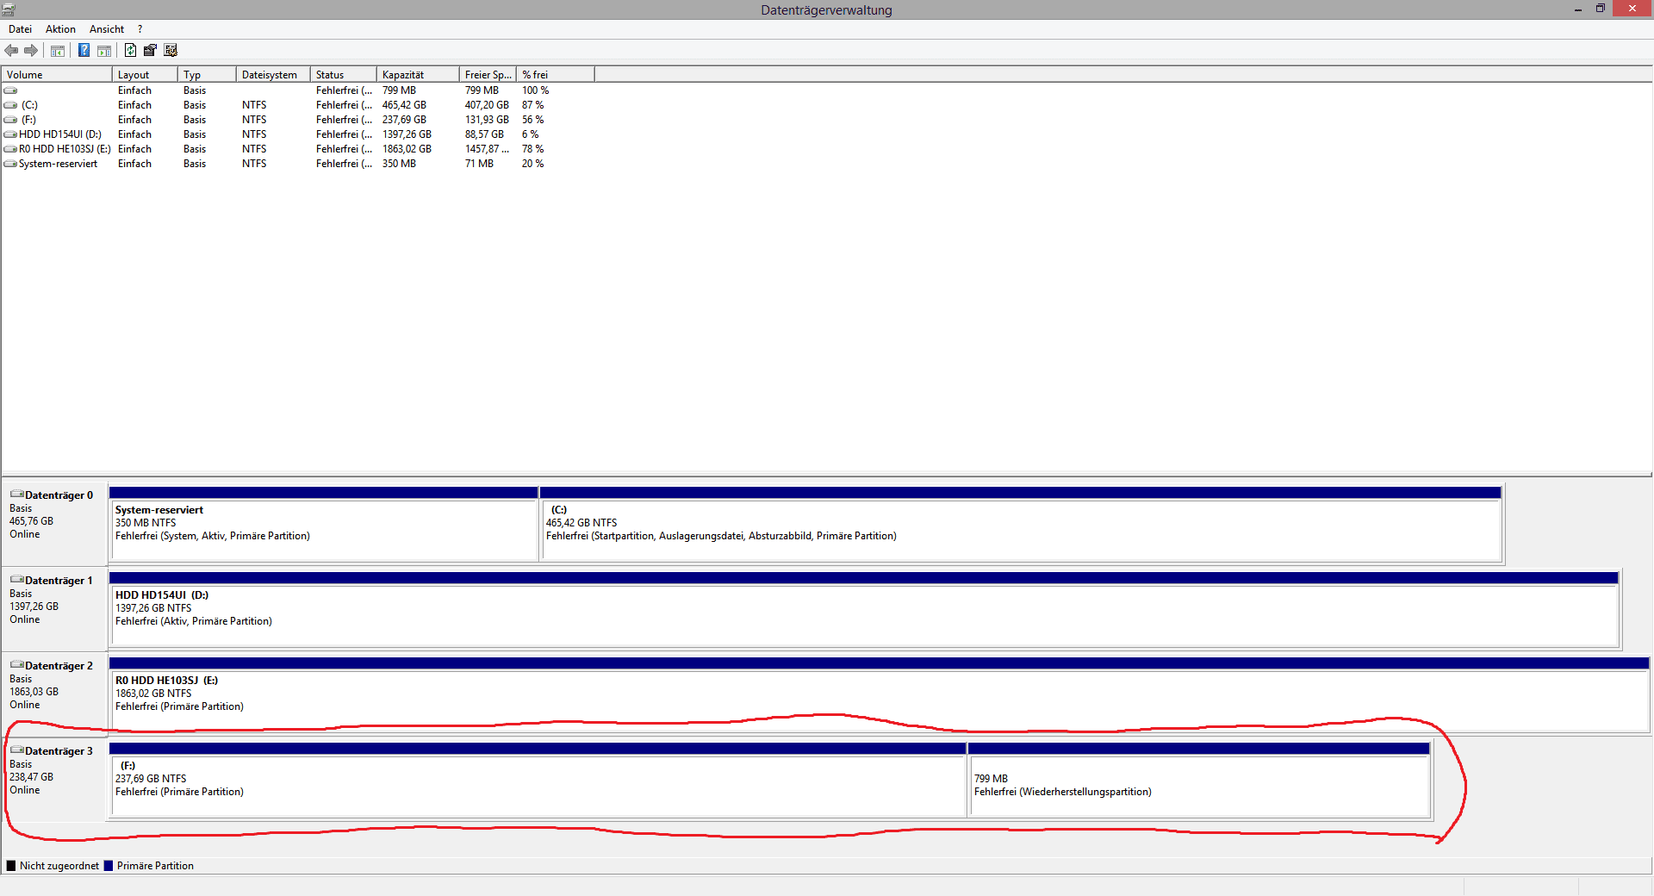Viewport: 1654px width, 896px height.
Task: Click the Forward arrow in the toolbar
Action: click(x=31, y=50)
